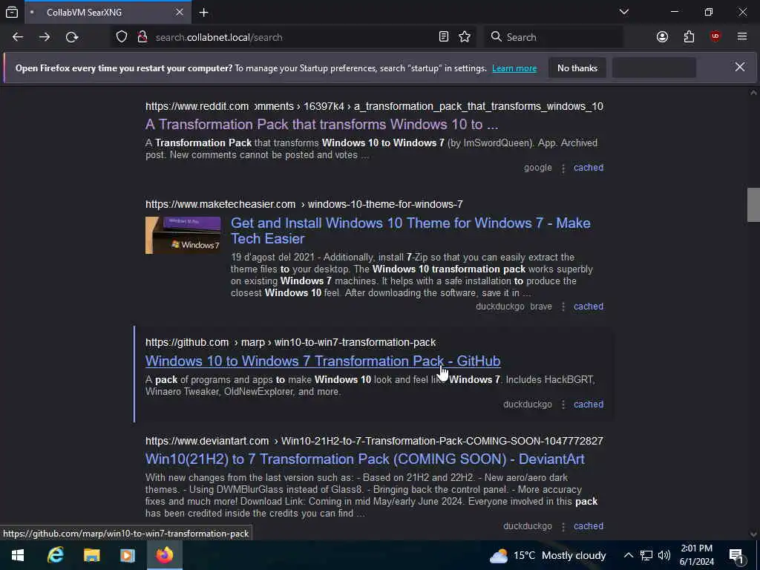The width and height of the screenshot is (760, 570).
Task: Open the DeviantArt Win10(21H2) result
Action: coord(365,459)
